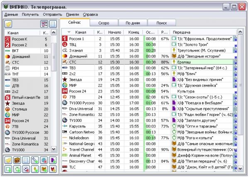Click the book icon beside Пятая передача
This screenshot has width=249, height=177.
tap(174, 161)
